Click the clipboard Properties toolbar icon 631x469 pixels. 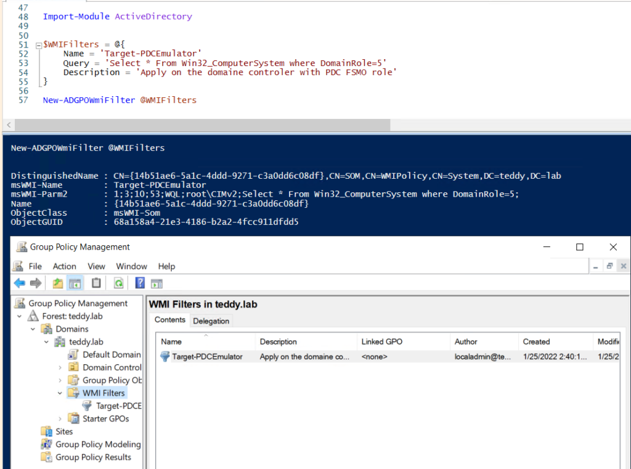tap(96, 283)
